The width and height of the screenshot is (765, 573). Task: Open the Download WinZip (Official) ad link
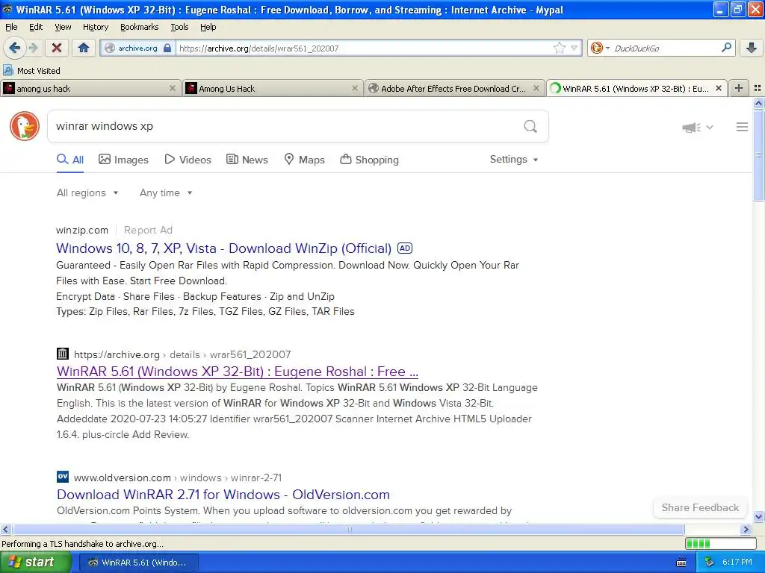click(223, 248)
